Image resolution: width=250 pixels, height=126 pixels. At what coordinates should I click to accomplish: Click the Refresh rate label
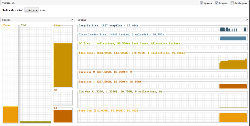13,10
